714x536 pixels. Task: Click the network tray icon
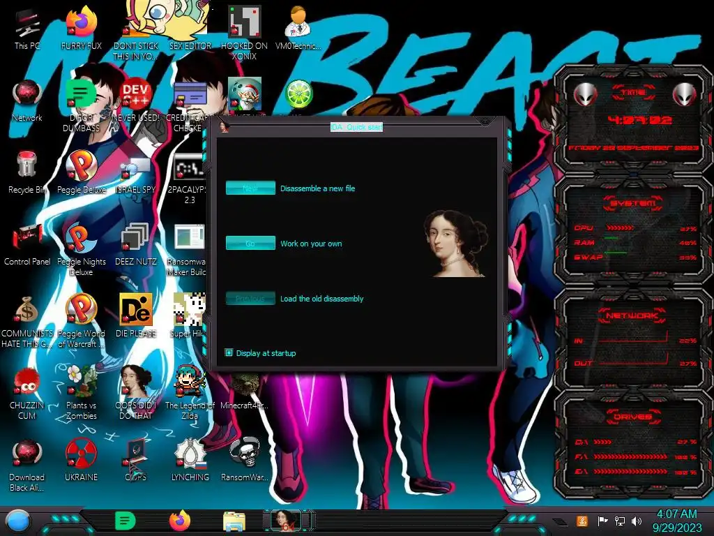pos(620,521)
